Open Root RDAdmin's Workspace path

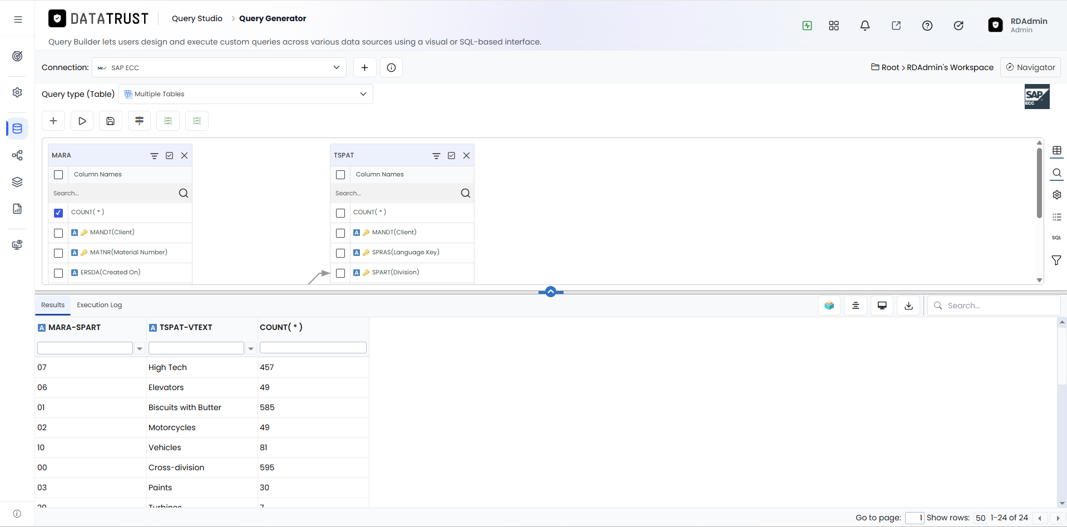point(932,67)
